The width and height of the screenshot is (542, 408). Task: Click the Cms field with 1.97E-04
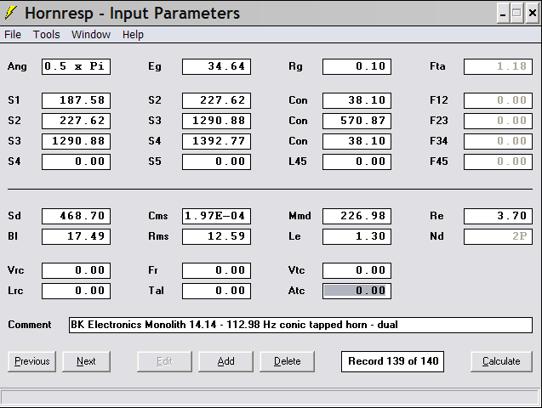pyautogui.click(x=216, y=216)
